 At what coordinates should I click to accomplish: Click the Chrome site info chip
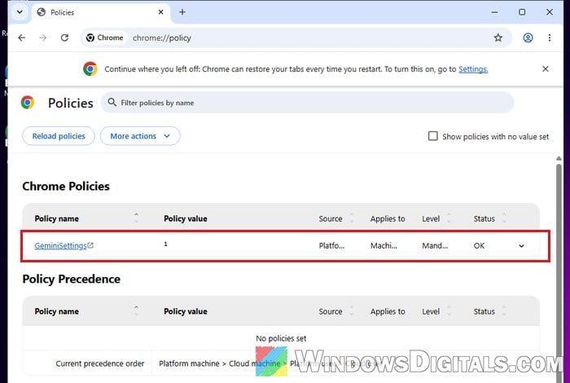point(105,37)
